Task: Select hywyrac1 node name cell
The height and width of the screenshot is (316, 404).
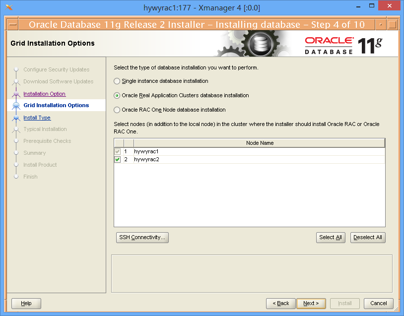Action: (259, 151)
